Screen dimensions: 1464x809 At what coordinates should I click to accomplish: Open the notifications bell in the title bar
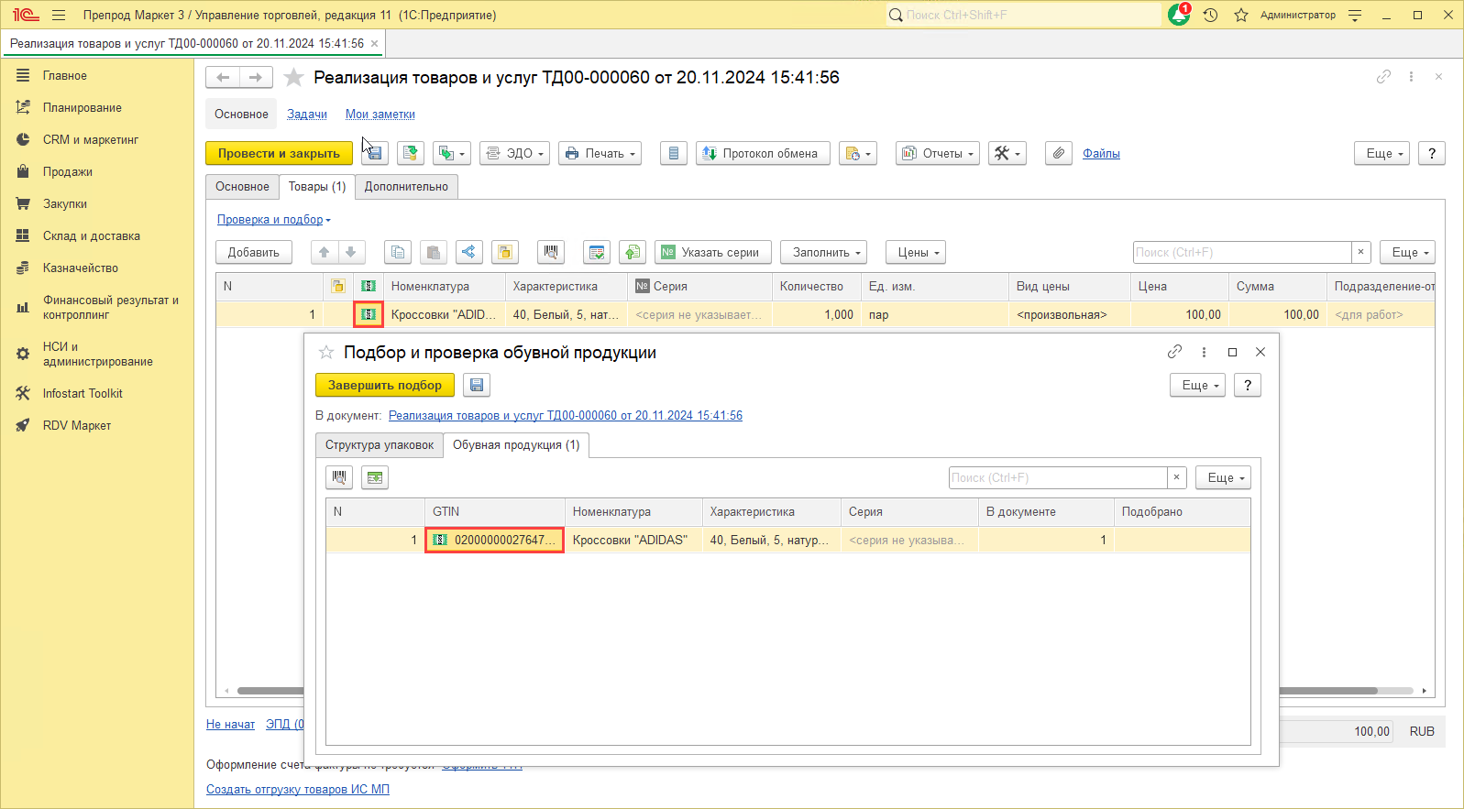(x=1179, y=15)
